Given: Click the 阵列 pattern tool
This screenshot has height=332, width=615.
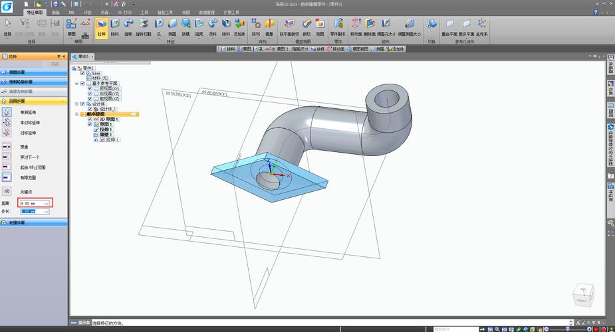Looking at the screenshot, I should pyautogui.click(x=256, y=27).
